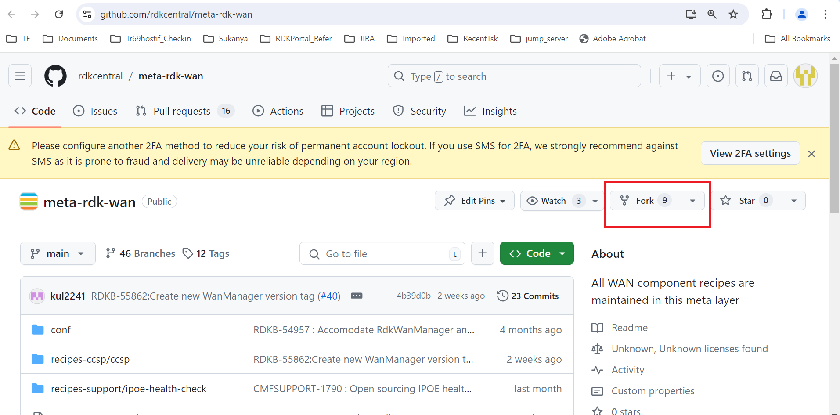840x415 pixels.
Task: Open meta-rdk-wan repository breadcrumb link
Action: tap(171, 76)
